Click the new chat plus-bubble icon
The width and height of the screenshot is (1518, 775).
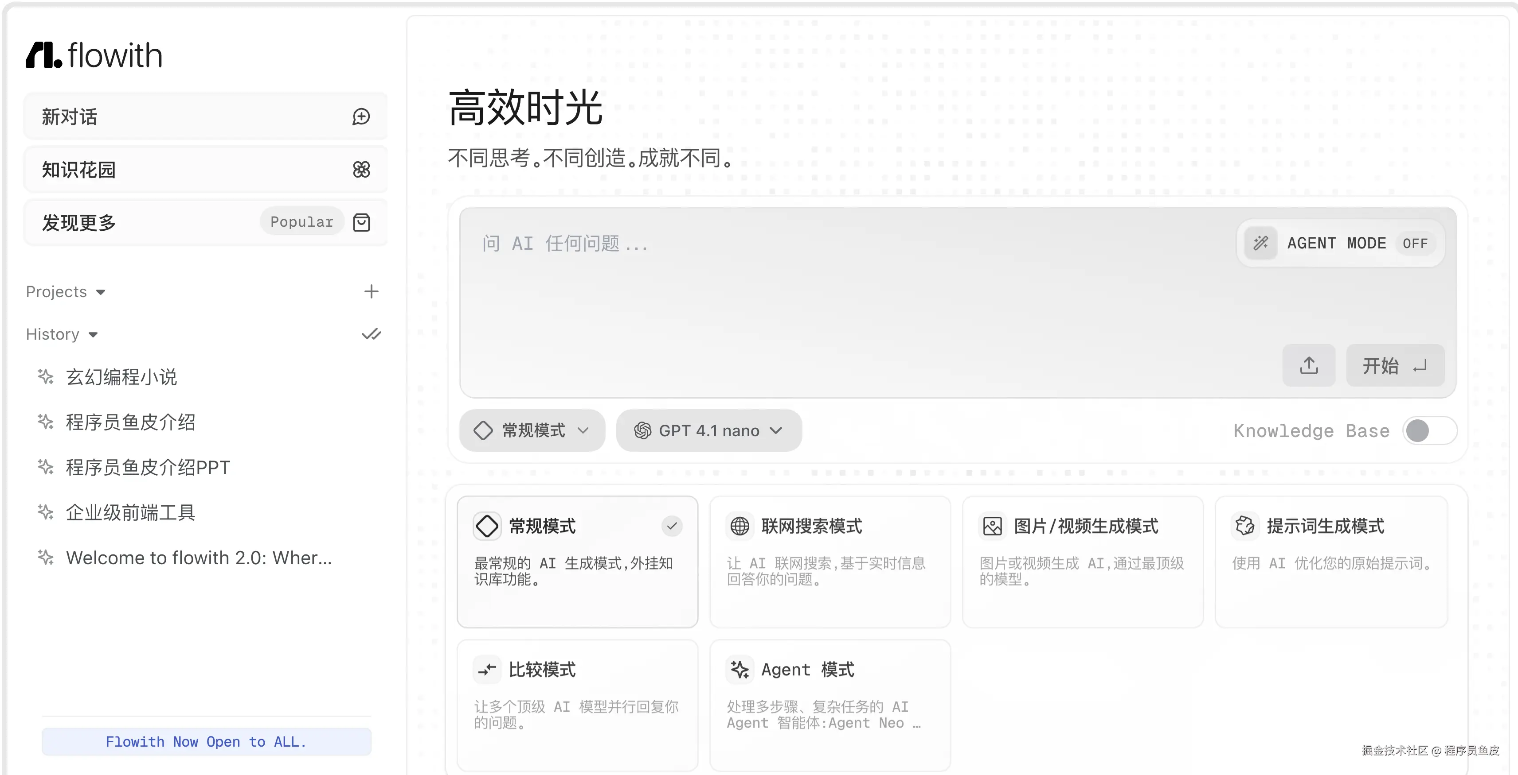[360, 116]
